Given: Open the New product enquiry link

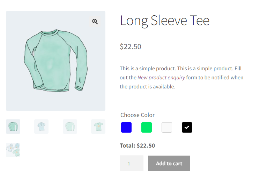Looking at the screenshot, I should pos(161,77).
